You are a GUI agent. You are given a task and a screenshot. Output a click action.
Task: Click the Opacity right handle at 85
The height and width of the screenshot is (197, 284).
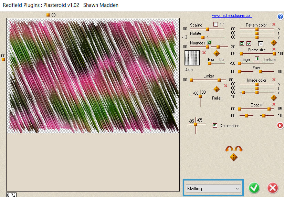tap(269, 109)
